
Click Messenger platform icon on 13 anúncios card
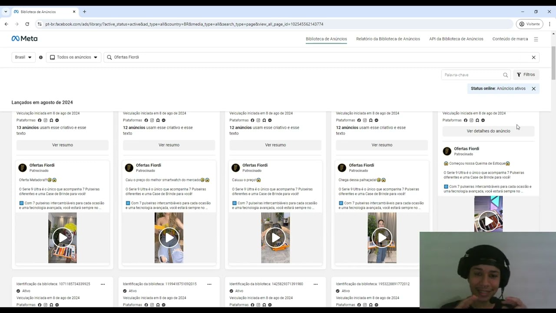click(57, 120)
